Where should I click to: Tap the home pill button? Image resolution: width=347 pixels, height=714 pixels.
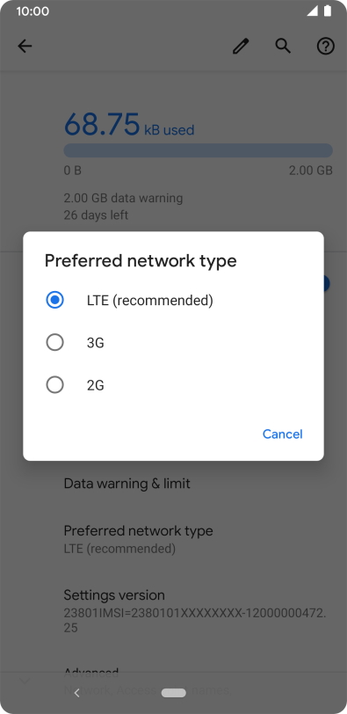[173, 693]
